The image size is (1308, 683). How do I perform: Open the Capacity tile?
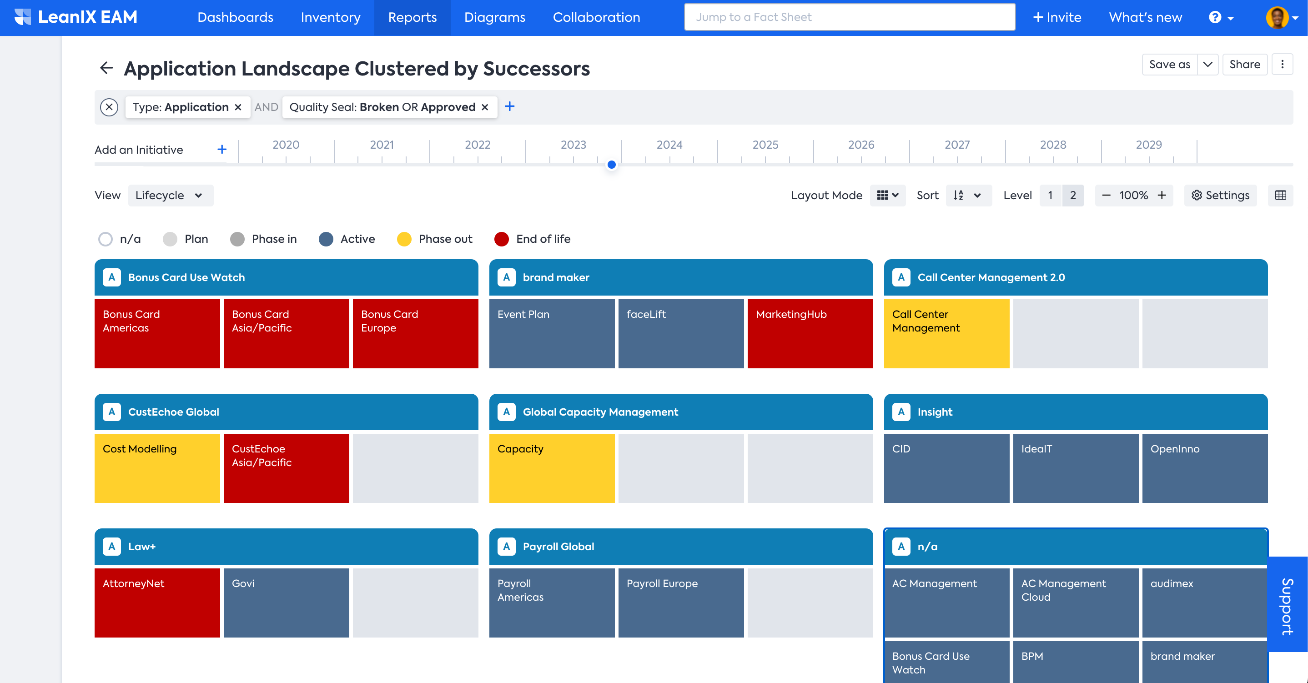552,468
